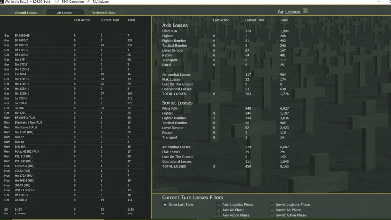Enable the Soviet Action Phase filter
This screenshot has width=391, height=220.
pyautogui.click(x=272, y=215)
